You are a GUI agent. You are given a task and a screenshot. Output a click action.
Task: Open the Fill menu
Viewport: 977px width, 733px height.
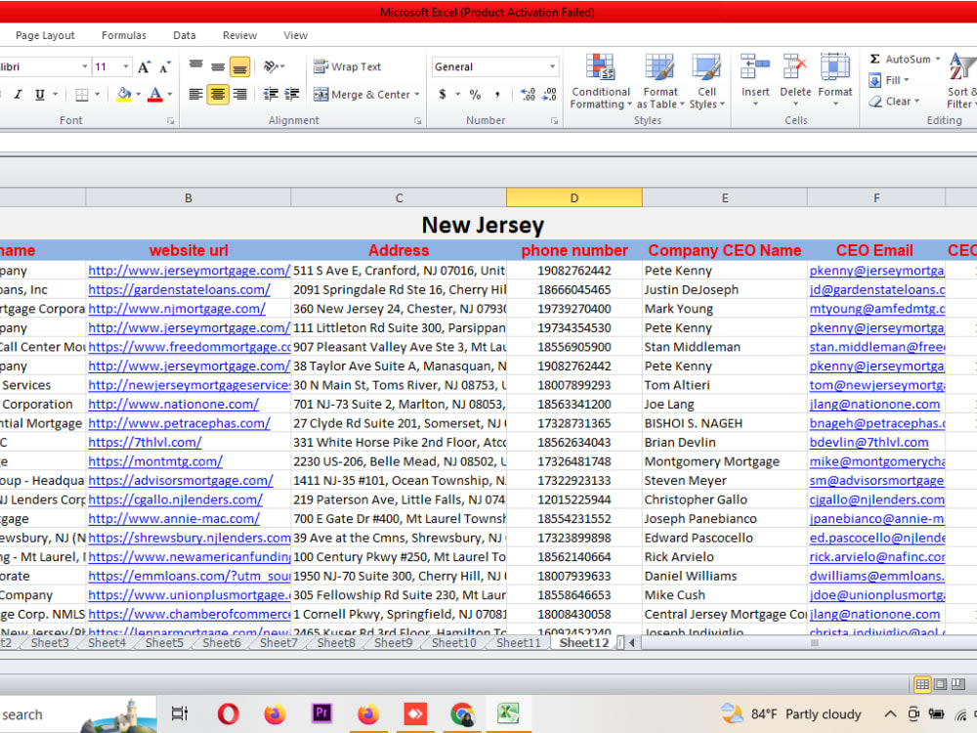tap(888, 80)
